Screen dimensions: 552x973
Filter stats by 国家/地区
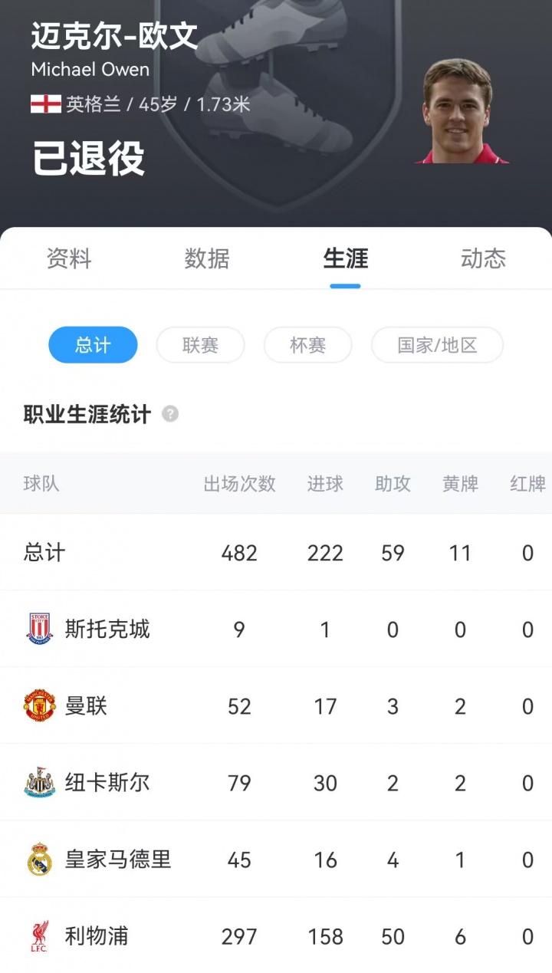click(437, 345)
